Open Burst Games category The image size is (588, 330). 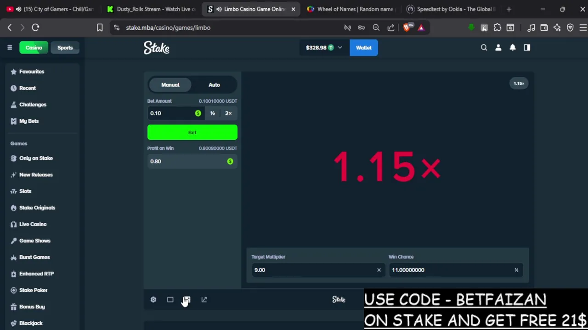(x=34, y=257)
